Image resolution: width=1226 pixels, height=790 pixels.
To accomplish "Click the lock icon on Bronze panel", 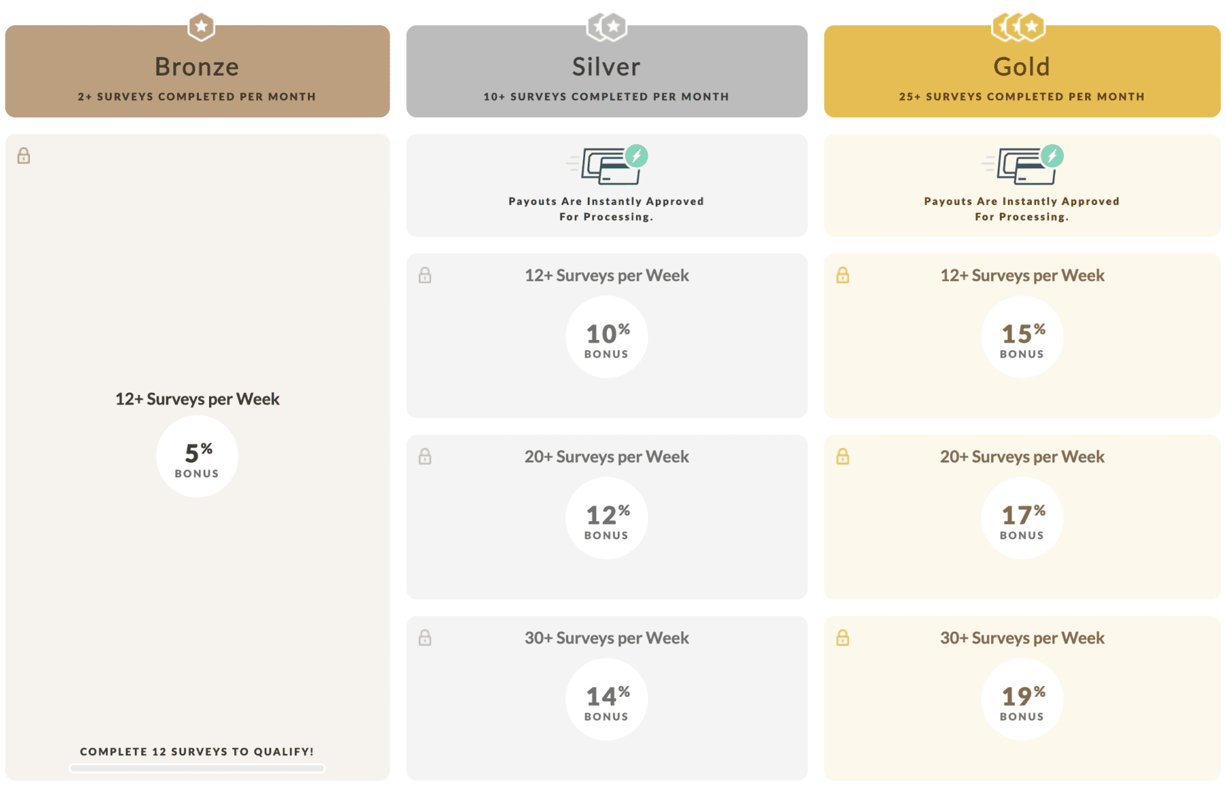I will tap(23, 155).
